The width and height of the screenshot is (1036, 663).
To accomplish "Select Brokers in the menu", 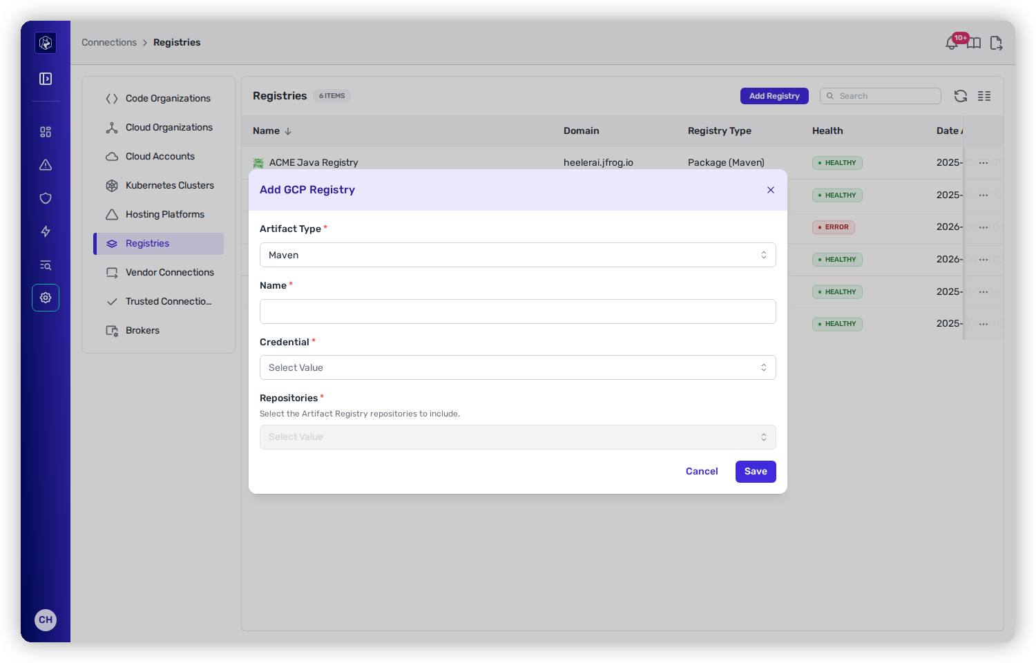I will coord(158,331).
